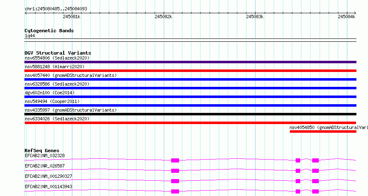Click first exon of EFCAB2|NM_001290327
The width and height of the screenshot is (368, 196).
(x=175, y=181)
